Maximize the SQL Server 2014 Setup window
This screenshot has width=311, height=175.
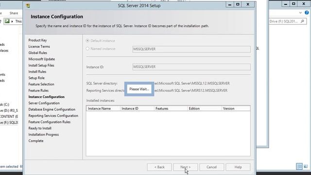pyautogui.click(x=238, y=4)
